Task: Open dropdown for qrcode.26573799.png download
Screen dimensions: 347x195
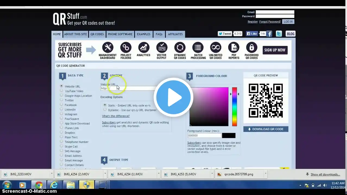Action: point(266,174)
